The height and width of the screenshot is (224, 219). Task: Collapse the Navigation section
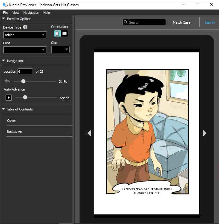pos(3,60)
